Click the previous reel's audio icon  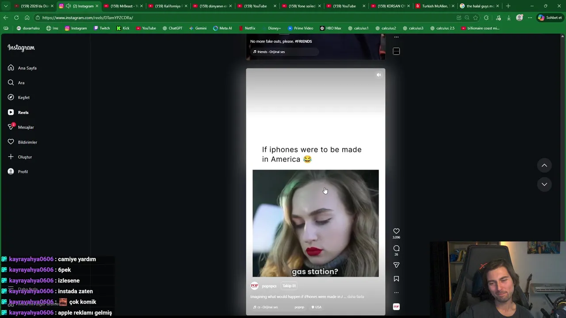point(396,51)
